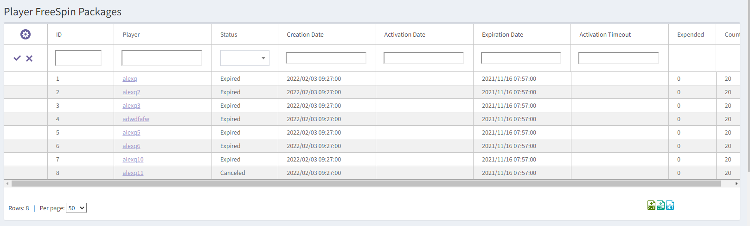
Task: Click into the Player filter text box
Action: [161, 58]
